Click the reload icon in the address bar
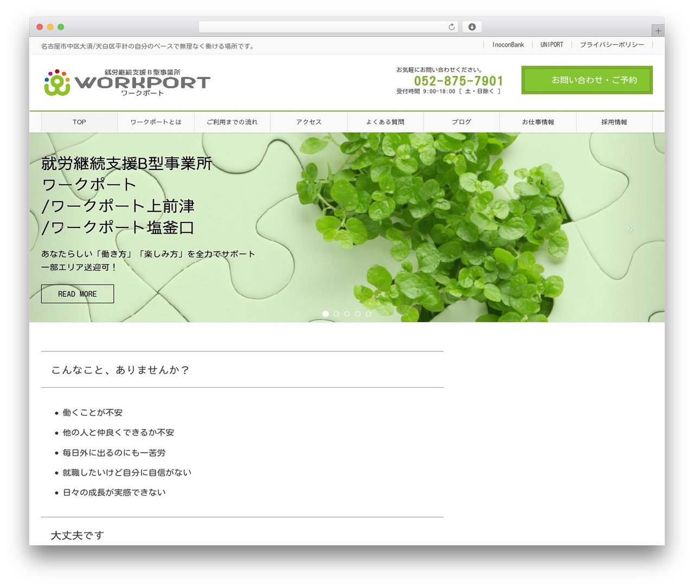Screen dimensions: 694x587 coord(451,27)
